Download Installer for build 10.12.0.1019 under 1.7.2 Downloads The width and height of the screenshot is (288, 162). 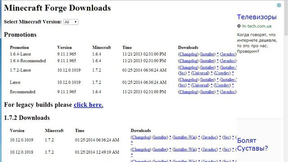160,137
